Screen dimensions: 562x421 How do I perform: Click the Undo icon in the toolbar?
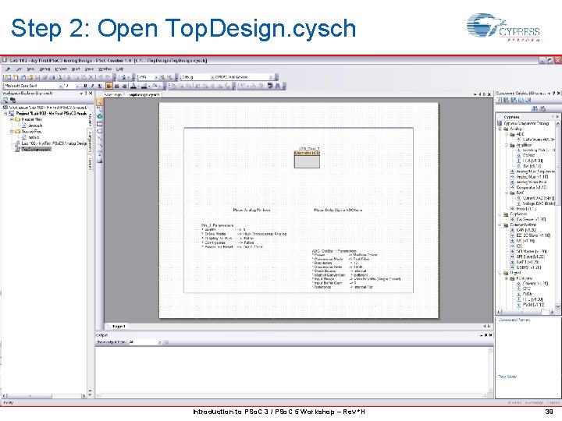100,77
